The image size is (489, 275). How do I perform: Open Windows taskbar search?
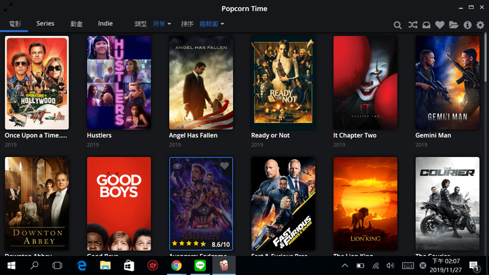pos(35,265)
